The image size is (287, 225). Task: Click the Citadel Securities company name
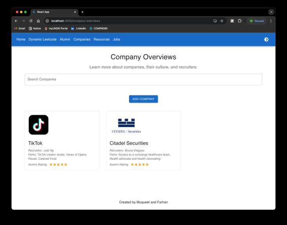[x=129, y=143]
